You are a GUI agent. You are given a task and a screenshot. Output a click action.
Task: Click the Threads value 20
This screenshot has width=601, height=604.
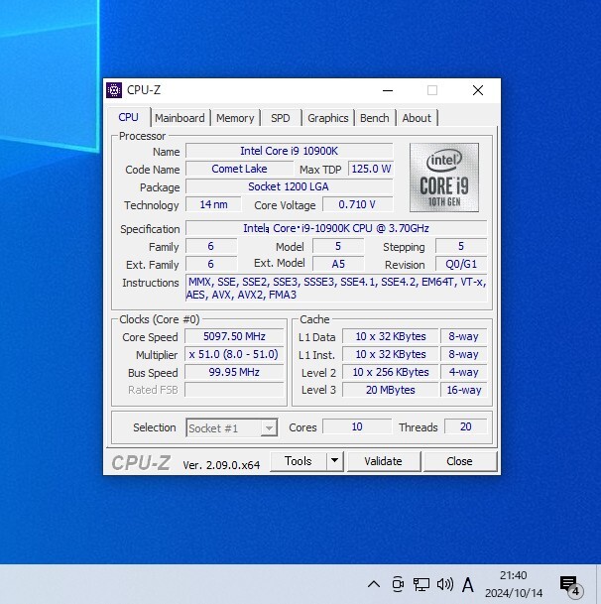[466, 426]
